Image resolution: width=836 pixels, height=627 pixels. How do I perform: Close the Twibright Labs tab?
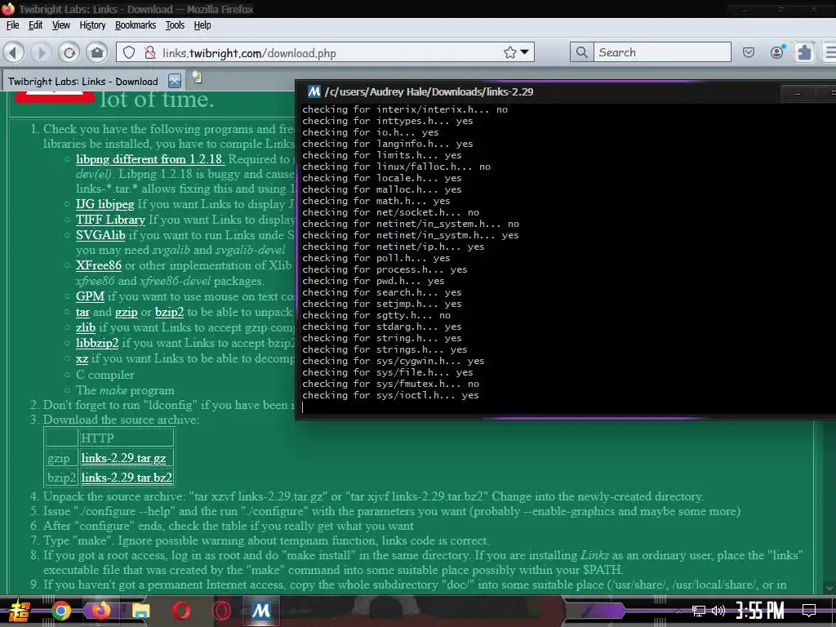[175, 81]
